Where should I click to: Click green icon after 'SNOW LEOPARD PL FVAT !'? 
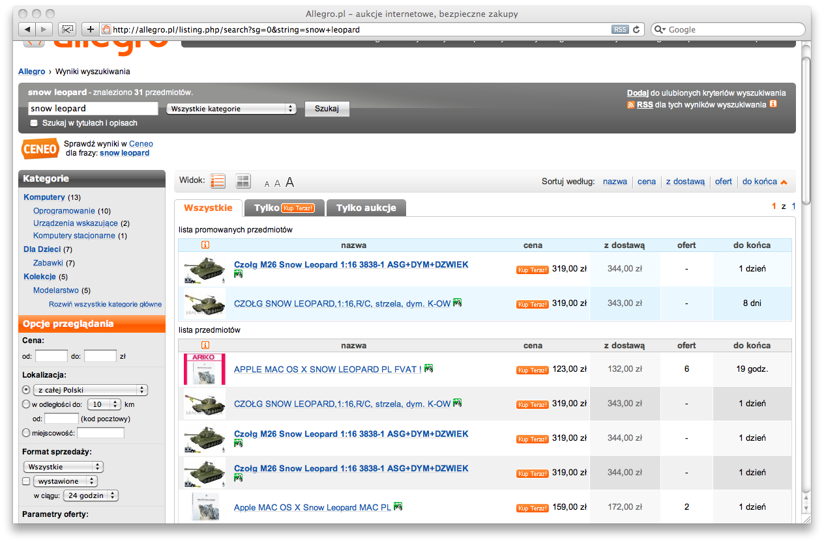point(428,369)
